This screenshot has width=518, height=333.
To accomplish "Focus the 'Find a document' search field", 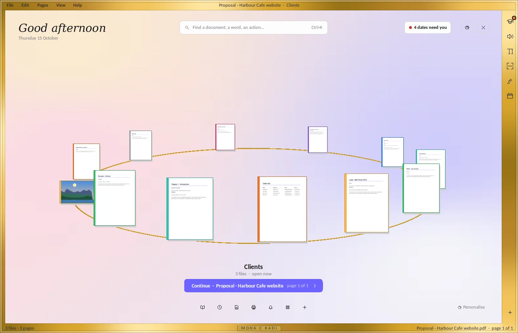I will [x=253, y=28].
